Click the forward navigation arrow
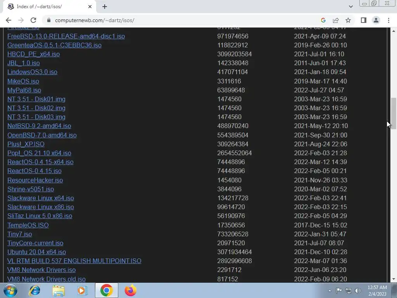The height and width of the screenshot is (298, 397). click(21, 20)
